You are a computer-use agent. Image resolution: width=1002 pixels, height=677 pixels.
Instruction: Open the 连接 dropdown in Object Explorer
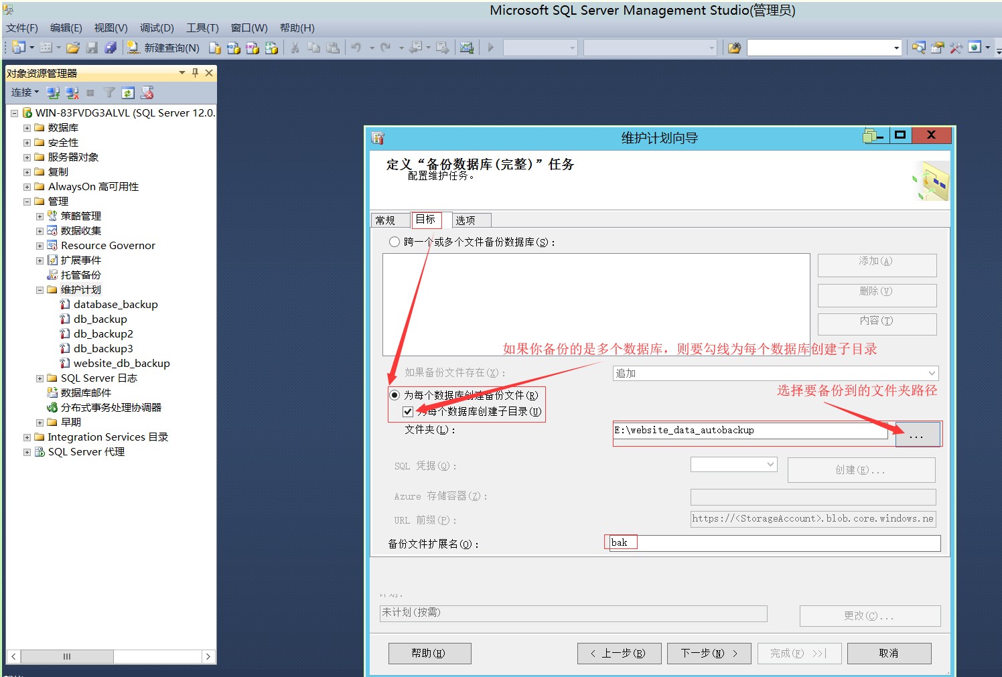coord(24,92)
